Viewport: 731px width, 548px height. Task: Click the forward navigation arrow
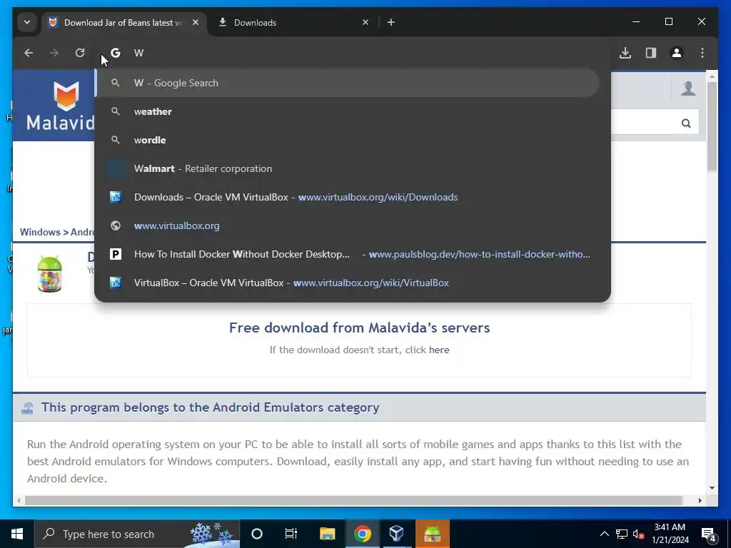coord(54,53)
